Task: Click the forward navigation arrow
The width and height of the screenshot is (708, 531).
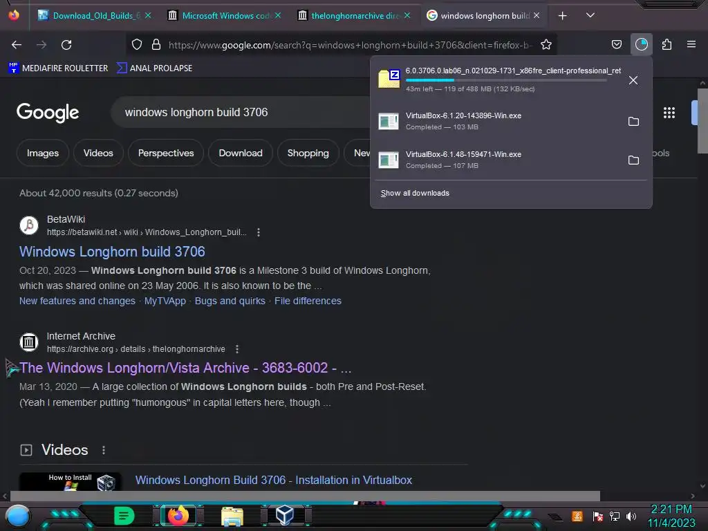Action: (x=41, y=45)
